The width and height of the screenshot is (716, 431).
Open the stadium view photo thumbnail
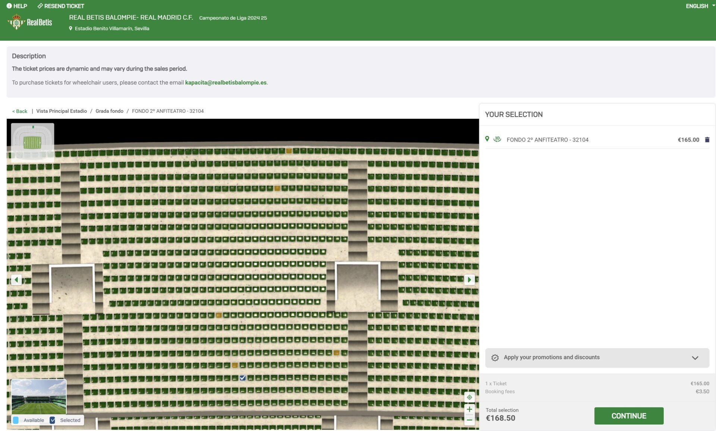(x=39, y=396)
